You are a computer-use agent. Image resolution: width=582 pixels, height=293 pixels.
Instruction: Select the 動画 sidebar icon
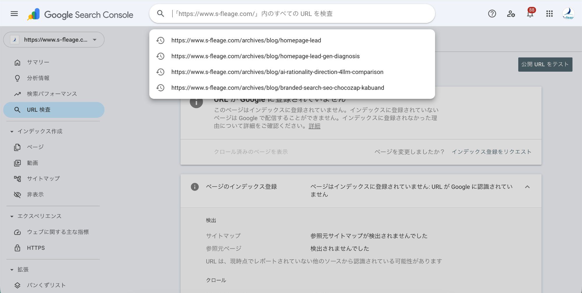(17, 163)
